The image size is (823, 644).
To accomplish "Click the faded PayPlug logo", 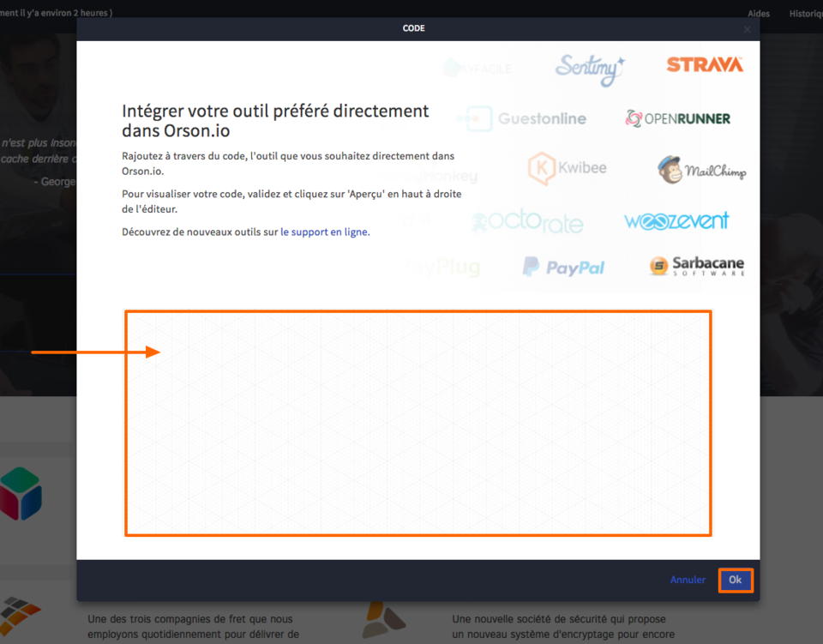I will click(x=440, y=268).
